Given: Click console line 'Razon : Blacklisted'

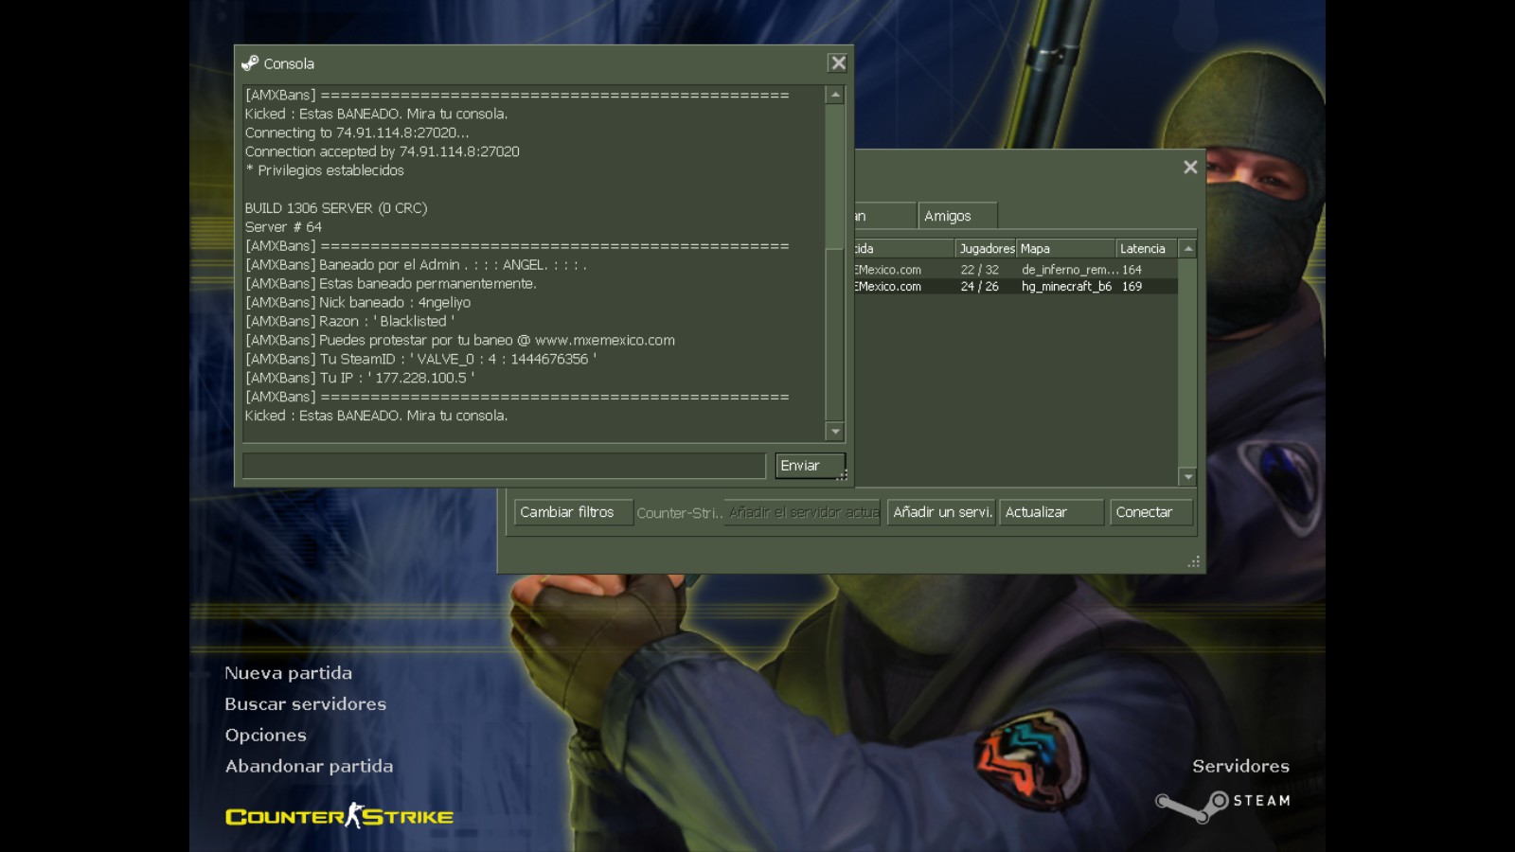Looking at the screenshot, I should tap(349, 322).
